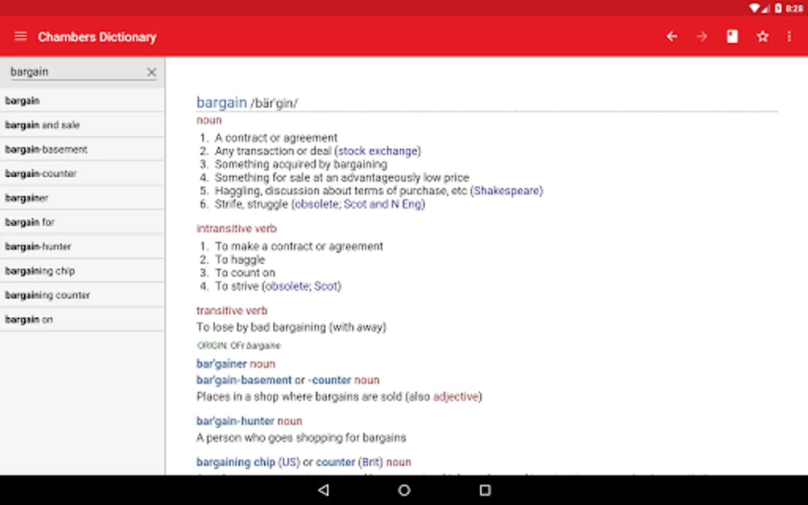Click the '-counter' derived entry link

(x=329, y=380)
